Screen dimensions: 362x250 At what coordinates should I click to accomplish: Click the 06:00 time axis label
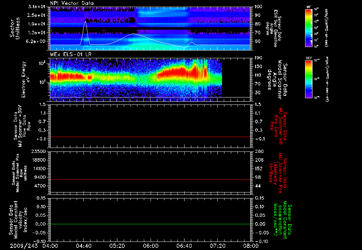(151, 246)
